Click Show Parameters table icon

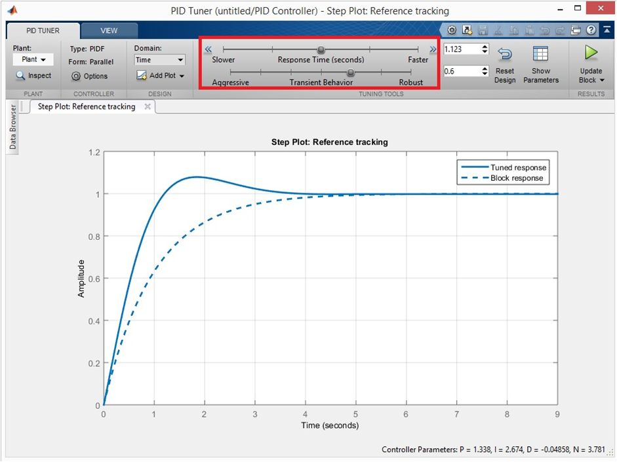click(540, 54)
